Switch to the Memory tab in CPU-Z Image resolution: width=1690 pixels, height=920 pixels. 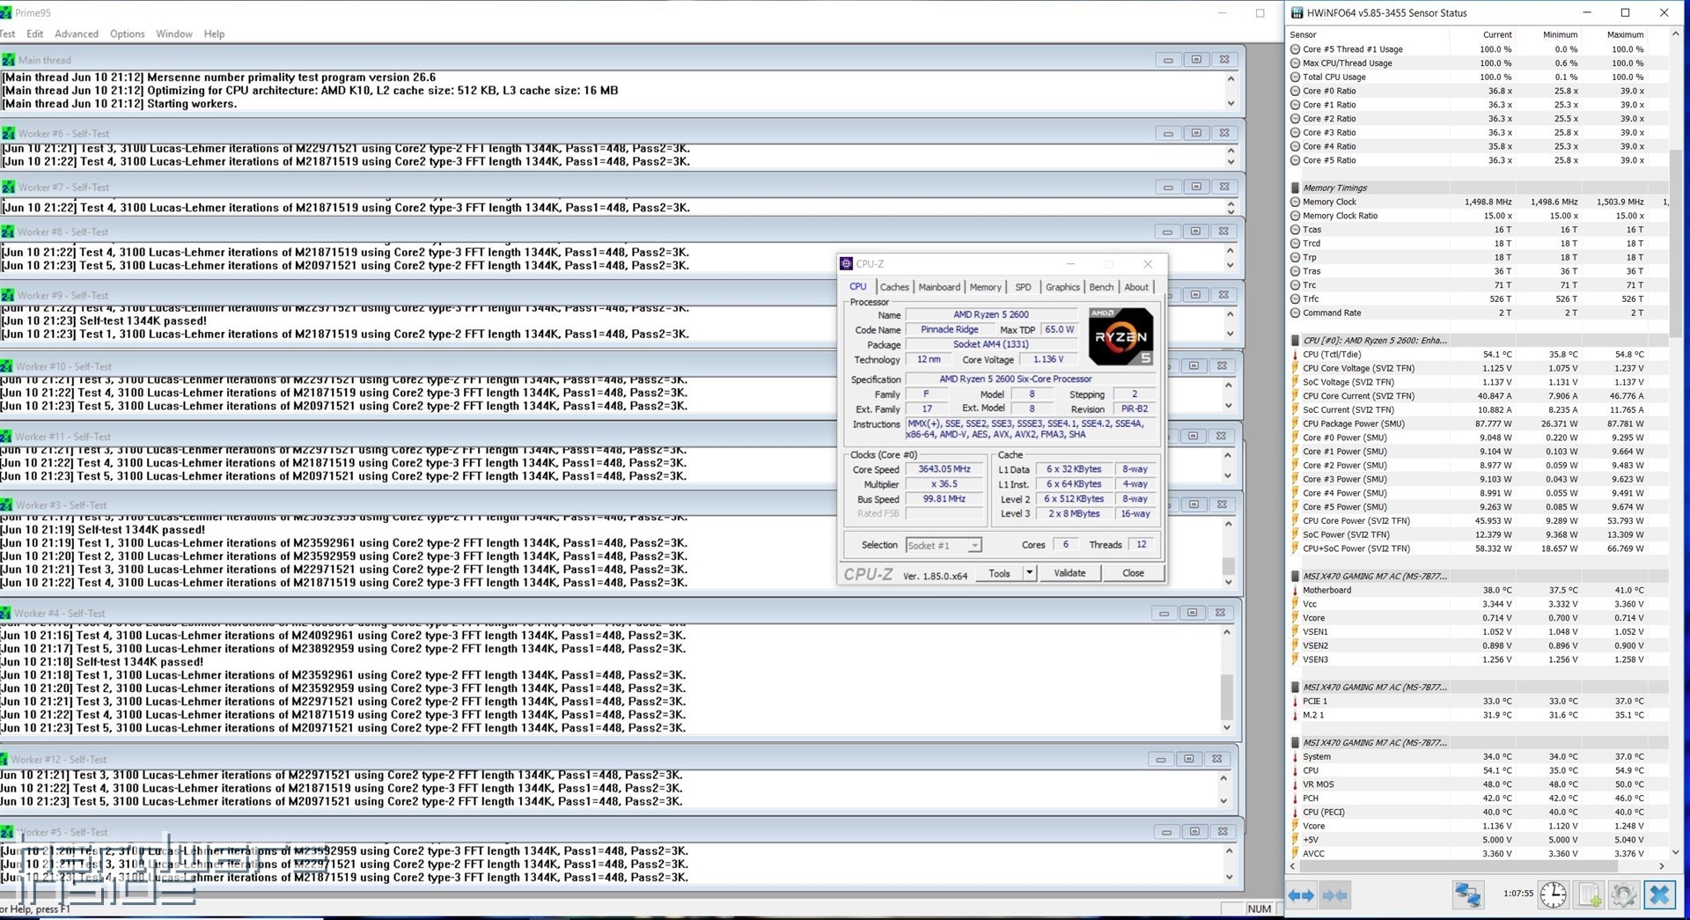point(985,287)
